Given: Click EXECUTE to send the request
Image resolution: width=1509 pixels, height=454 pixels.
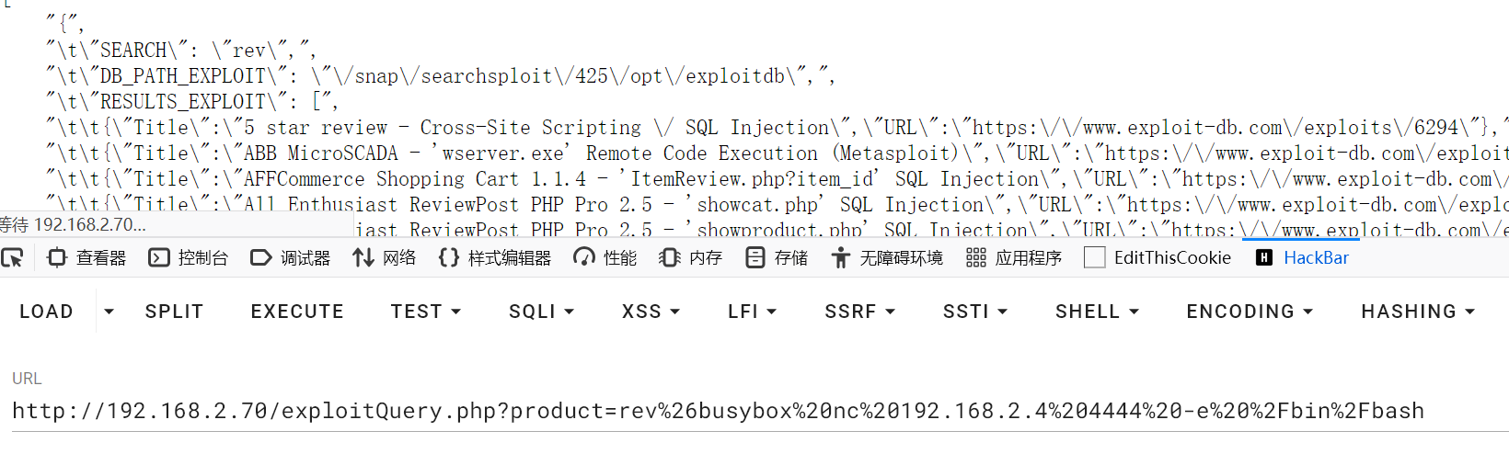Looking at the screenshot, I should click(297, 312).
